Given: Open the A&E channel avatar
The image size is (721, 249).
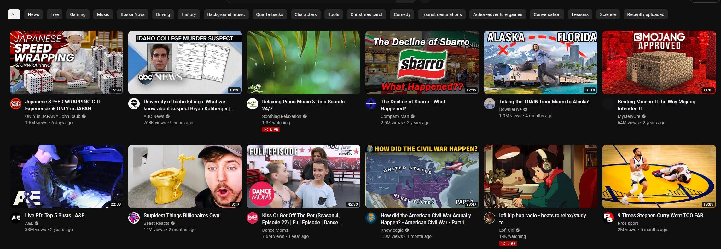Looking at the screenshot, I should (16, 218).
